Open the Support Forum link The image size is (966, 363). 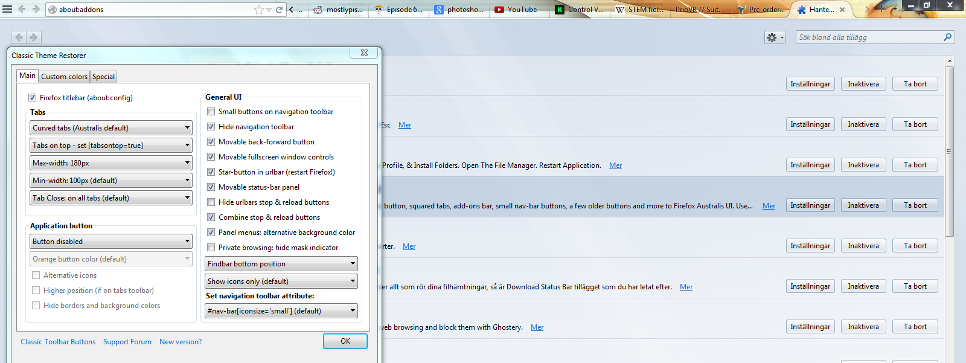tap(127, 342)
